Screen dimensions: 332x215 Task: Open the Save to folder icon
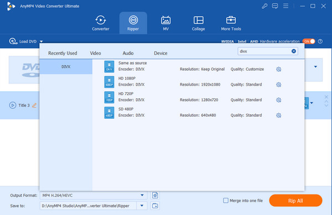click(155, 206)
